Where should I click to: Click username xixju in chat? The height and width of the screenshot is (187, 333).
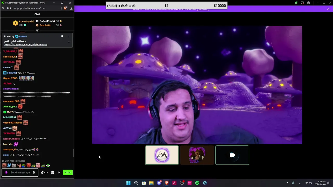(x=6, y=155)
